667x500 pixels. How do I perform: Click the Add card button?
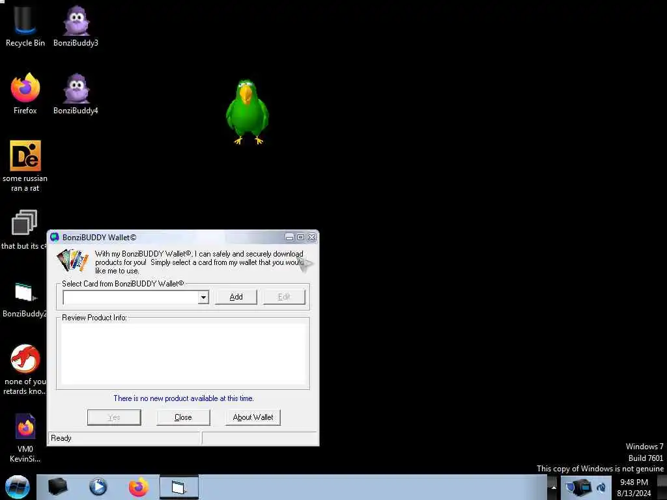[236, 297]
